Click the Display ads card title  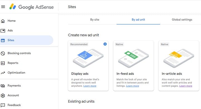click(x=80, y=74)
